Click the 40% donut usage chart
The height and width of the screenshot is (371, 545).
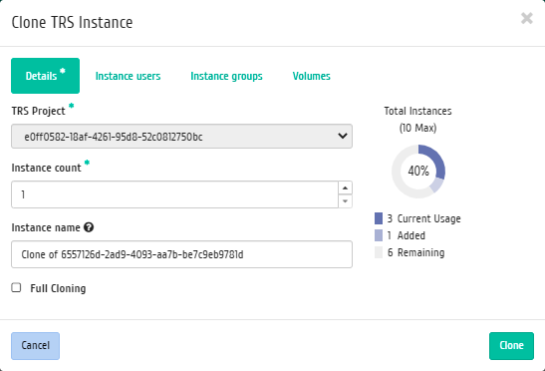[418, 172]
